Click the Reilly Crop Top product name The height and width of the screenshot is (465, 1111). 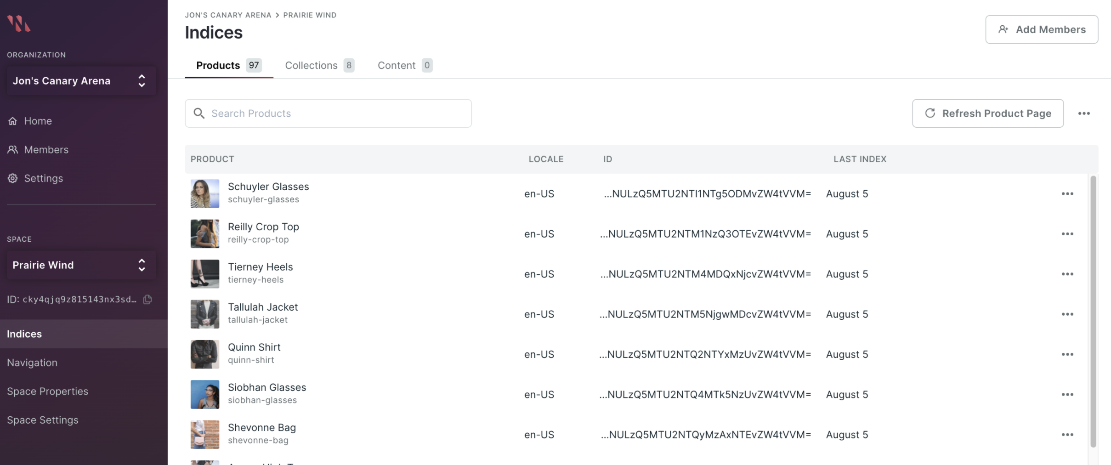pos(263,227)
